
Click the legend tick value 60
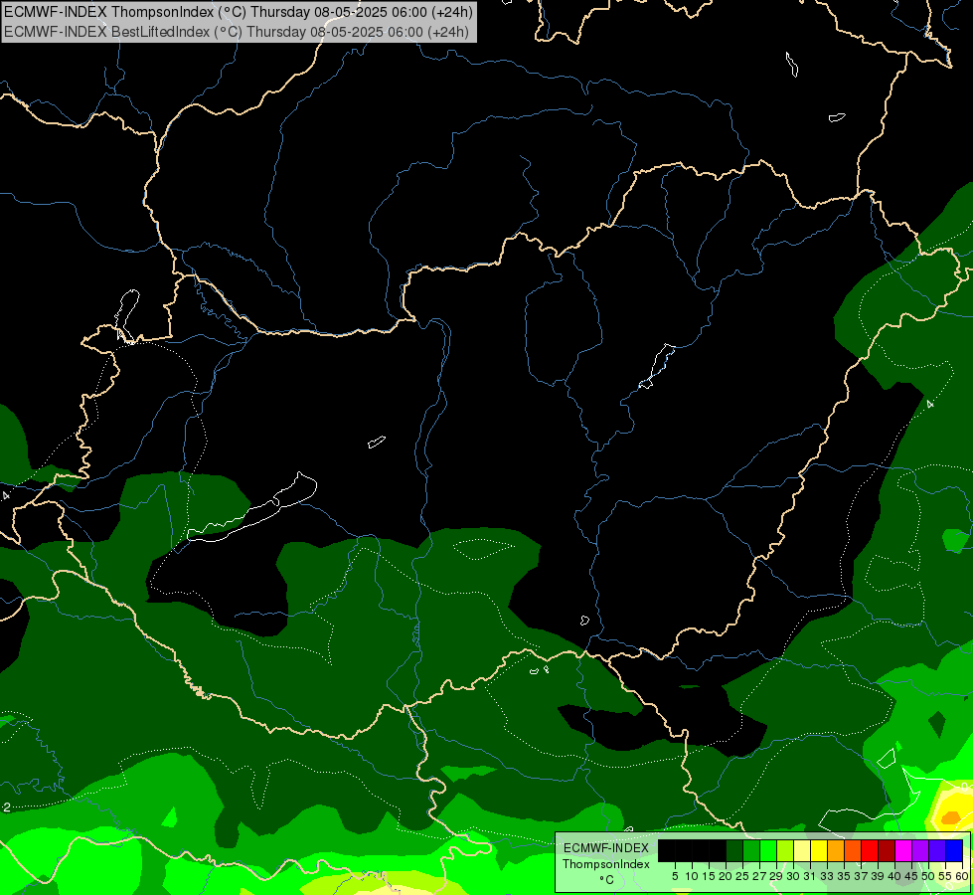pos(961,876)
